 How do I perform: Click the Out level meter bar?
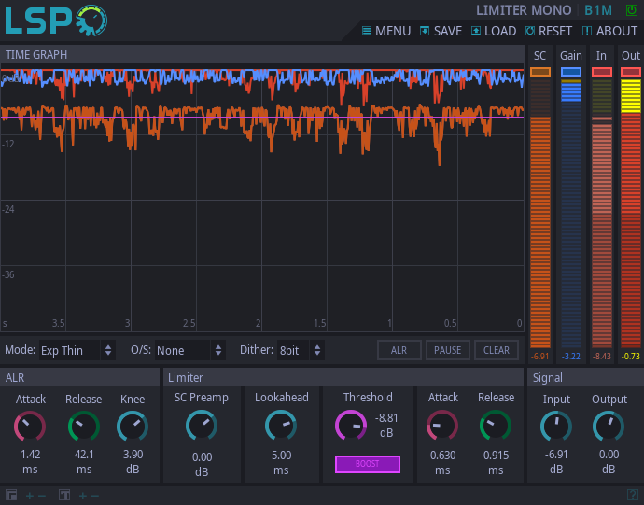pos(631,214)
